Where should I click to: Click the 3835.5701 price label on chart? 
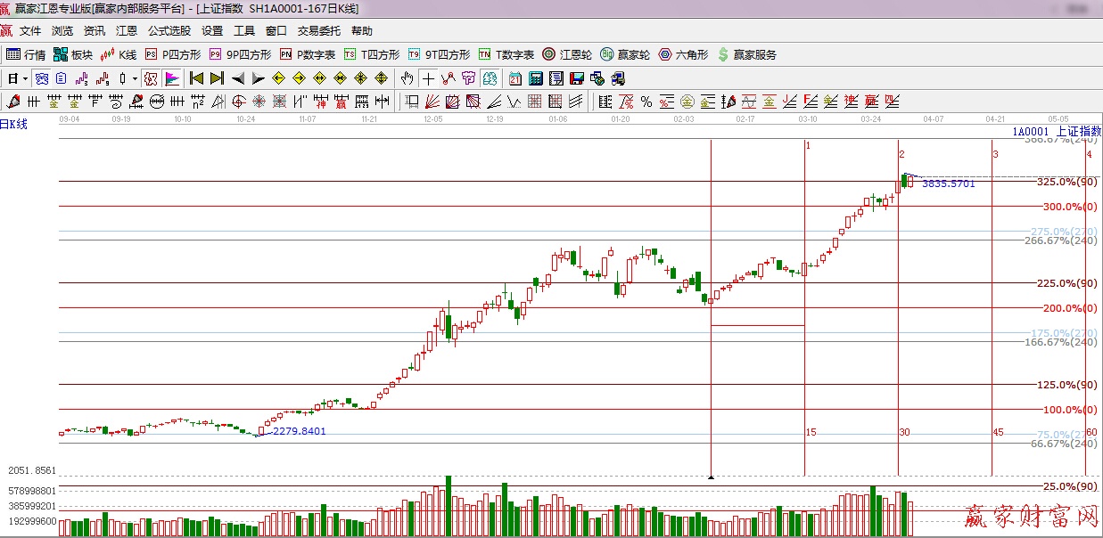click(948, 183)
